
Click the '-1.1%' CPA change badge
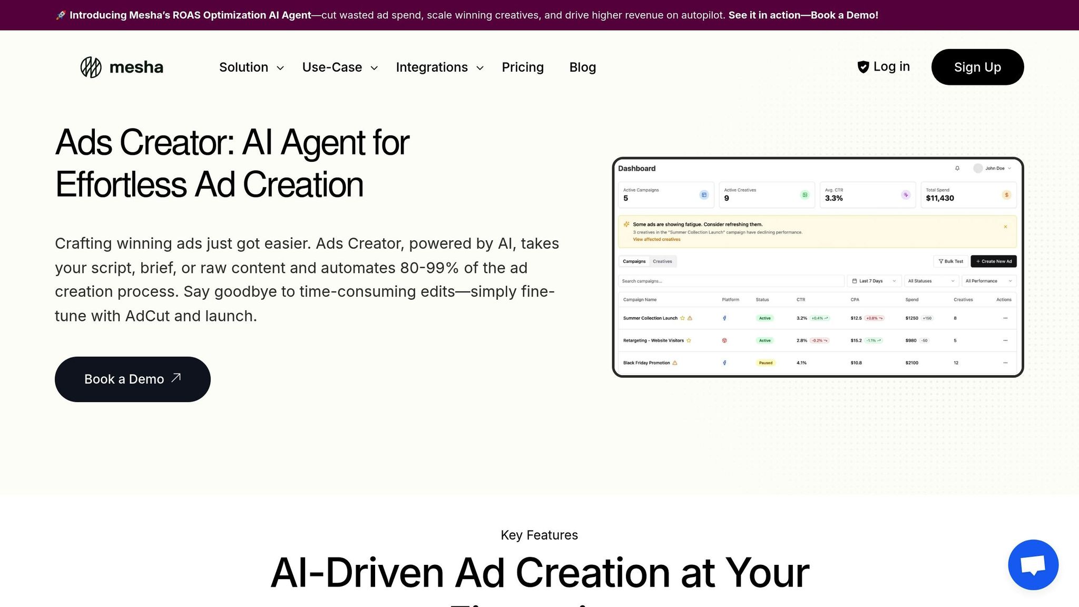[874, 341]
